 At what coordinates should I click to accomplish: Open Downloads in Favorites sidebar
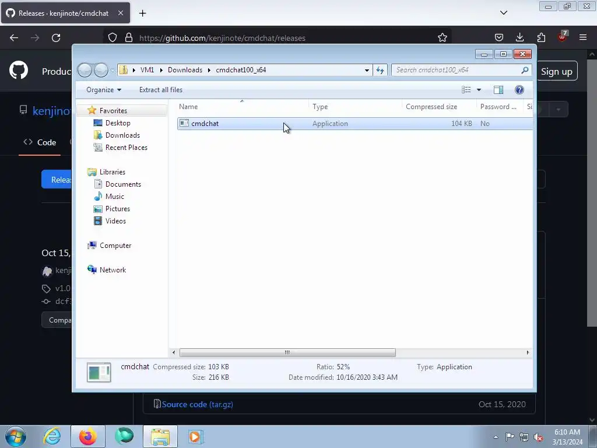[x=122, y=135]
